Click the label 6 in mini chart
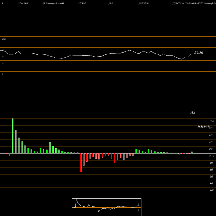 [138, 210]
